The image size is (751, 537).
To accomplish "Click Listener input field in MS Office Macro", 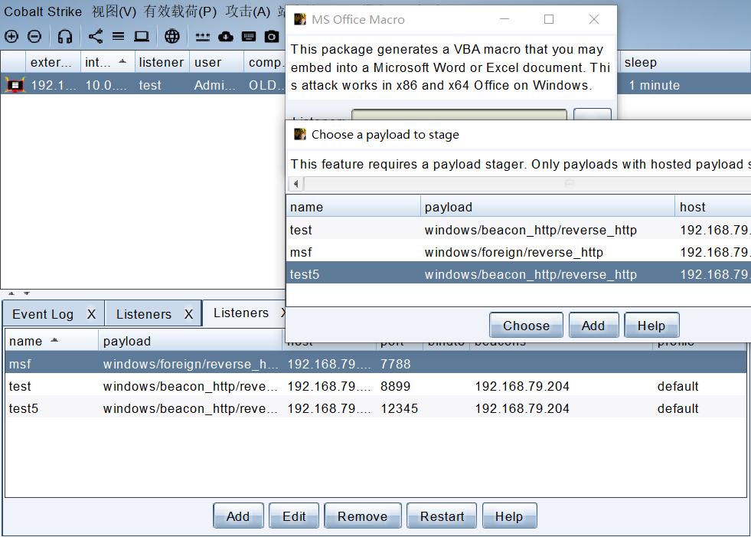I will coord(459,114).
